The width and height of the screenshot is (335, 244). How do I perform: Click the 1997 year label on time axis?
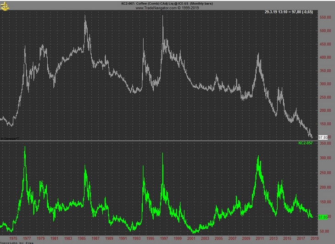(164, 238)
